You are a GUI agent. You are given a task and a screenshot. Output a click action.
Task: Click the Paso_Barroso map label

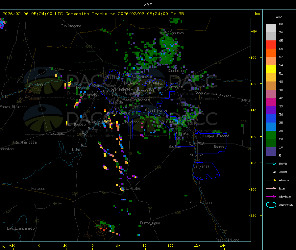pos(201,203)
